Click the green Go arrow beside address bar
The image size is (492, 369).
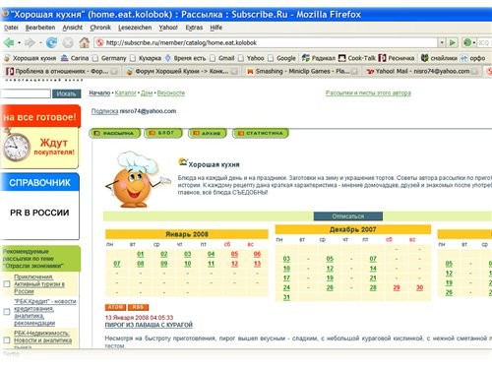click(x=453, y=42)
